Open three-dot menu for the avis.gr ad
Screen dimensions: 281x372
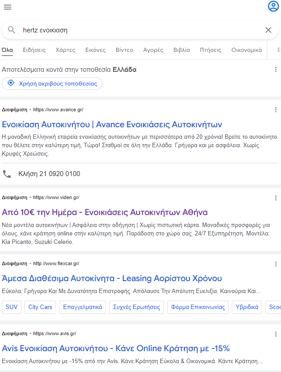tap(276, 333)
